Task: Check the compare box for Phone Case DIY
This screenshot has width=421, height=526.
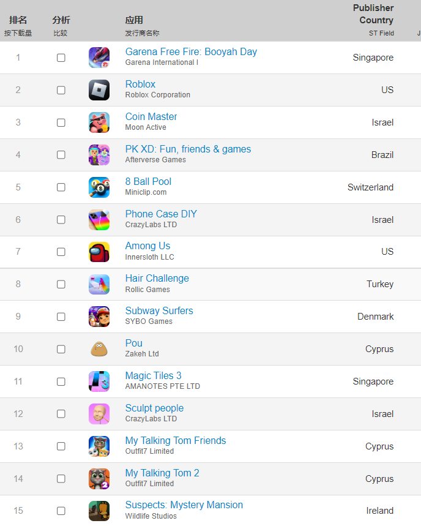Action: [61, 220]
